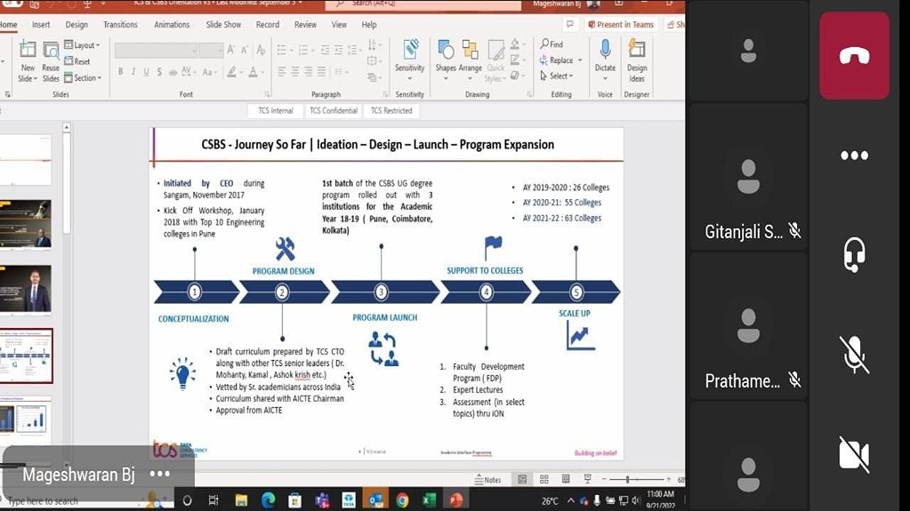The width and height of the screenshot is (910, 511).
Task: Turn on the camera in call controls
Action: pyautogui.click(x=854, y=453)
